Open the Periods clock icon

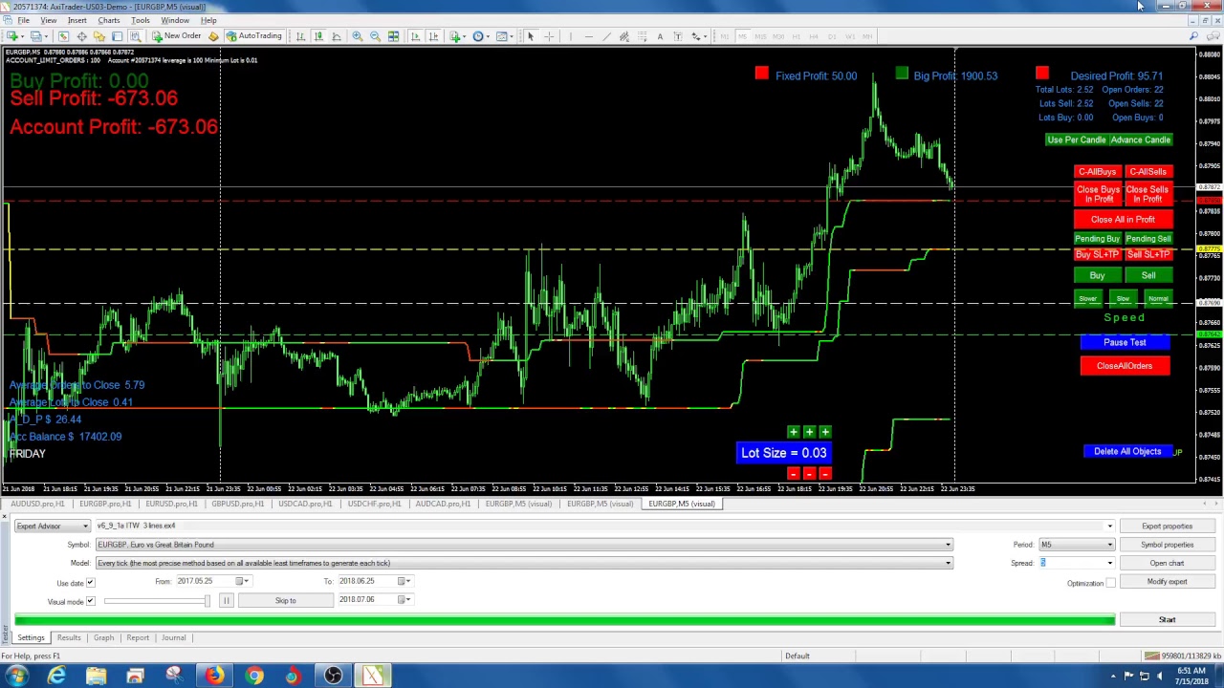(x=480, y=36)
